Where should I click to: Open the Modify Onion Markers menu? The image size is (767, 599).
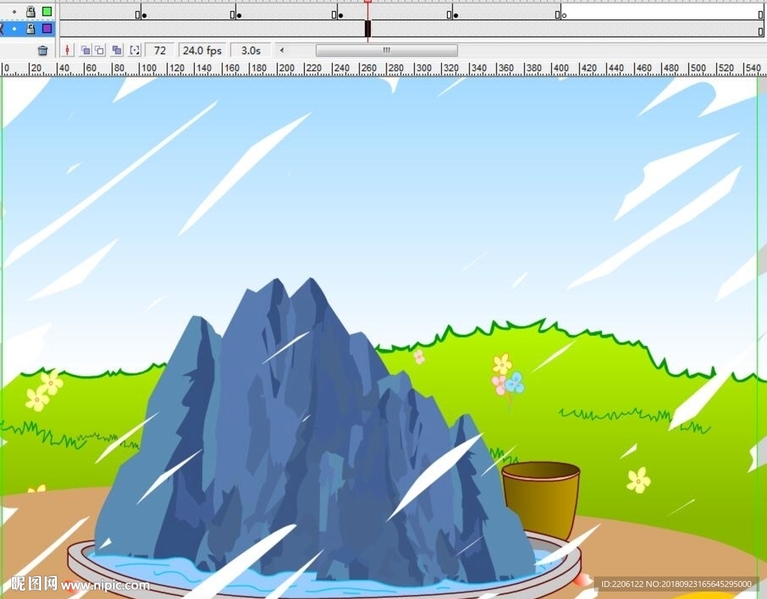[135, 50]
